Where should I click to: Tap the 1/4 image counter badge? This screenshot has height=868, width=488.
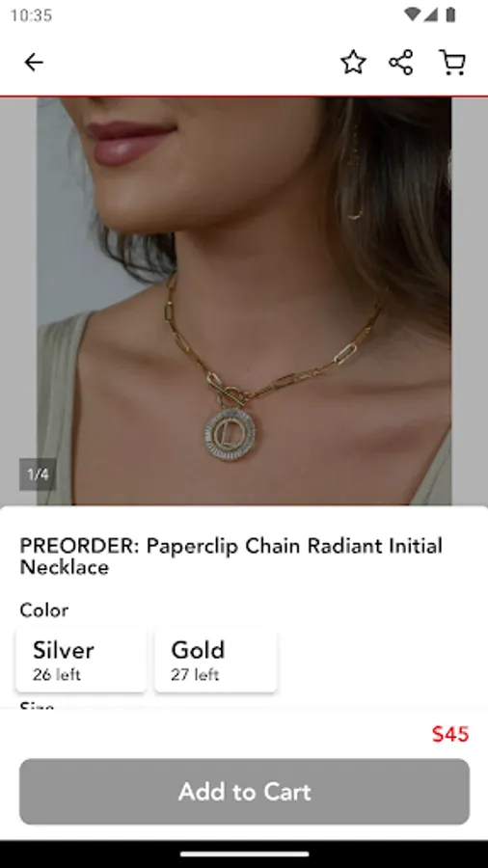[x=38, y=475]
